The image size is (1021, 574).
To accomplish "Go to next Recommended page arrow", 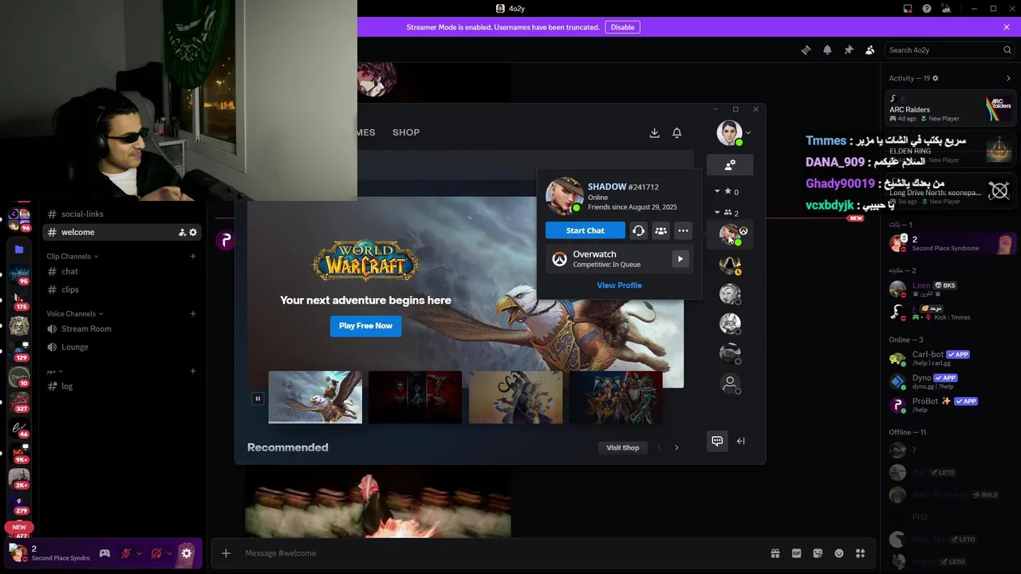I will 676,447.
